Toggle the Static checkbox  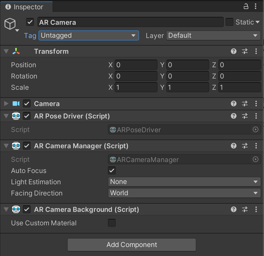(x=229, y=22)
